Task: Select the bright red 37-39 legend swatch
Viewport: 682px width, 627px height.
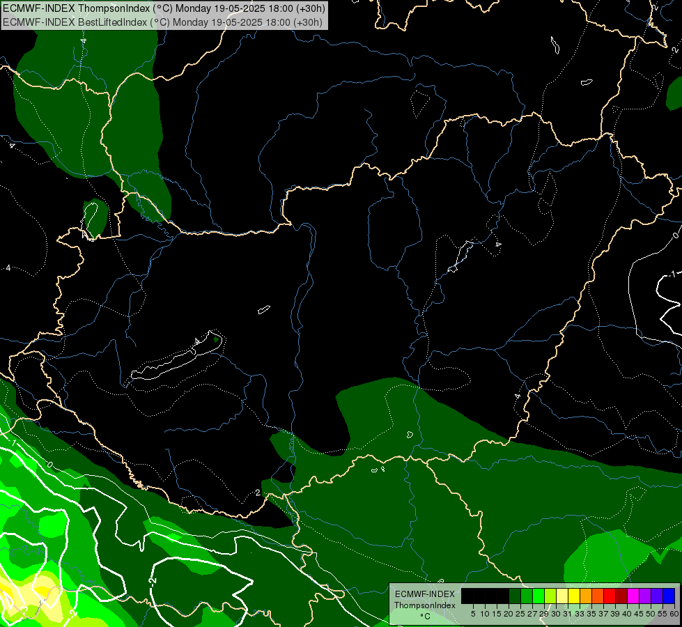Action: click(610, 596)
